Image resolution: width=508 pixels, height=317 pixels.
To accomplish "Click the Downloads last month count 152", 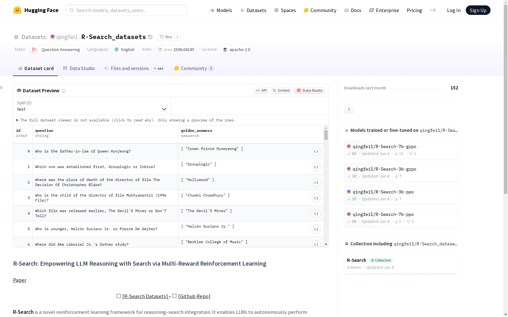I will (454, 88).
